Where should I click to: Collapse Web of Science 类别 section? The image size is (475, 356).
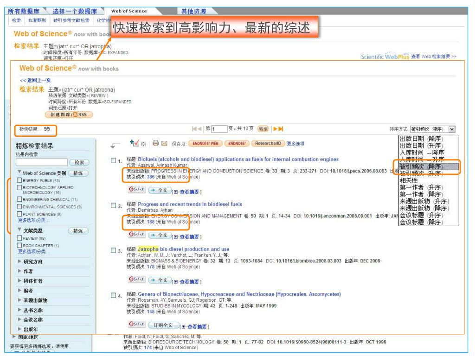coord(19,172)
